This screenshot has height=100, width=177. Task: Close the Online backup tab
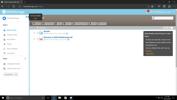21,2
